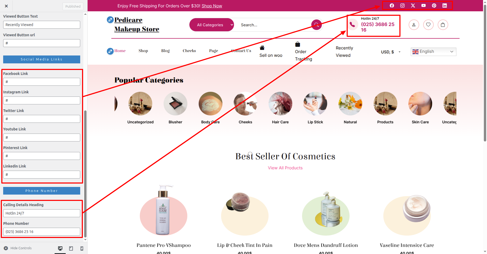487x254 pixels.
Task: Click the View All Products link
Action: coord(285,168)
